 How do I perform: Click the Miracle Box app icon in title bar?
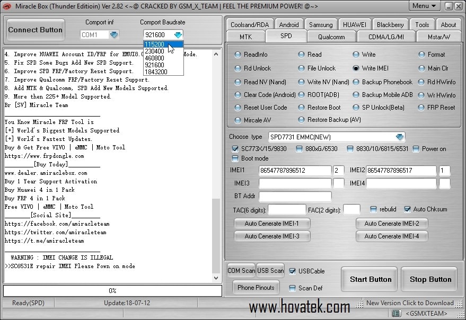click(6, 6)
